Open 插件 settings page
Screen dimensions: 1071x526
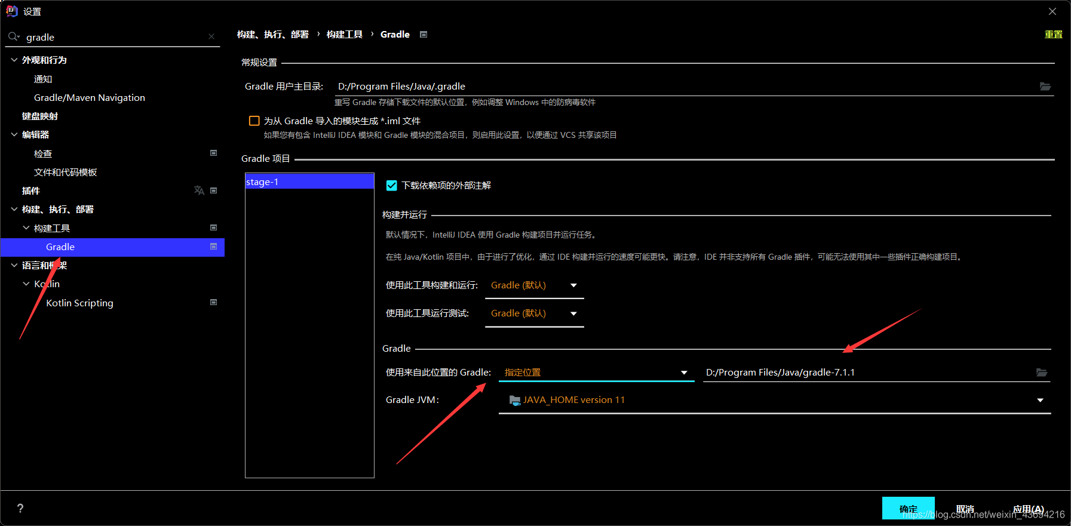(x=31, y=190)
